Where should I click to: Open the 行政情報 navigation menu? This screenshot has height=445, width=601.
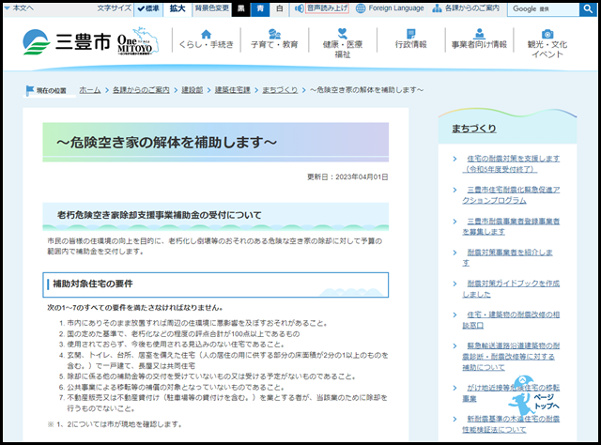coord(410,43)
